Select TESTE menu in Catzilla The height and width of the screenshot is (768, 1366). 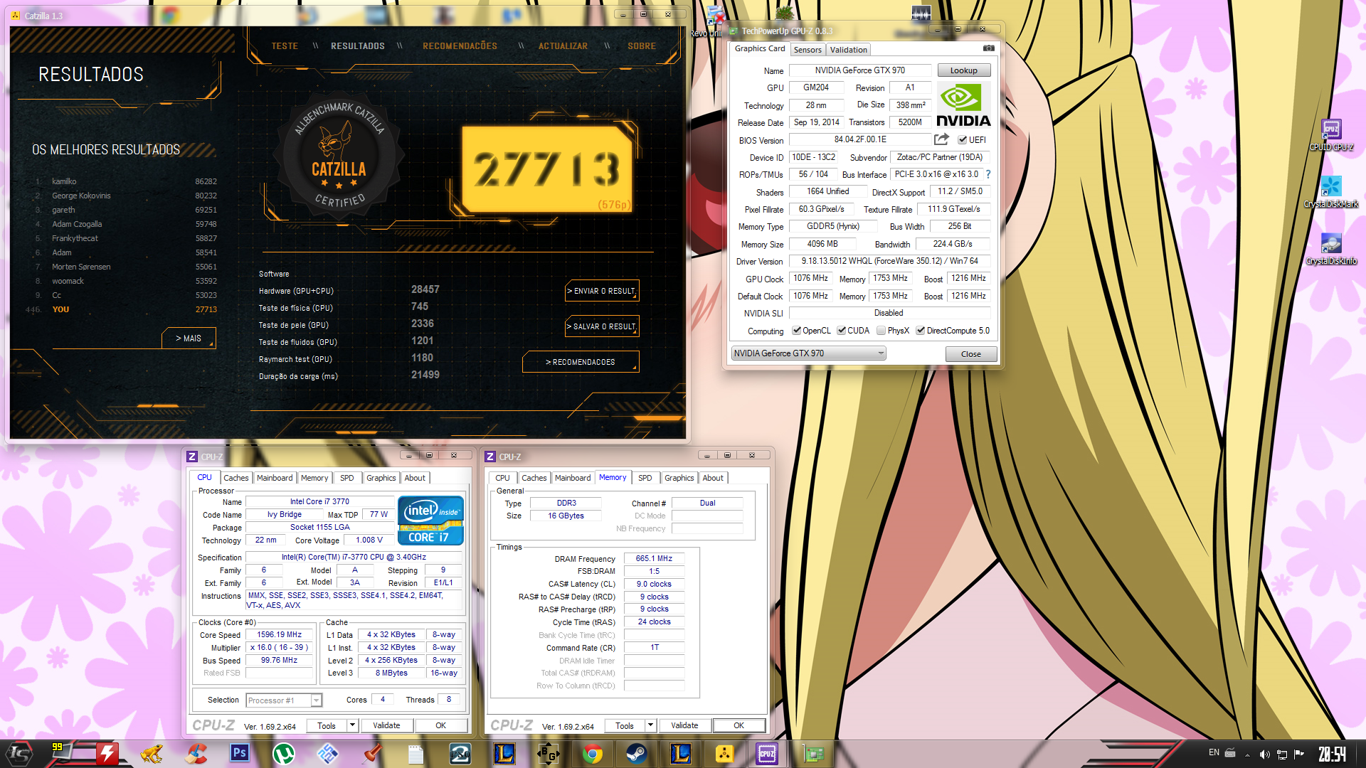tap(285, 46)
